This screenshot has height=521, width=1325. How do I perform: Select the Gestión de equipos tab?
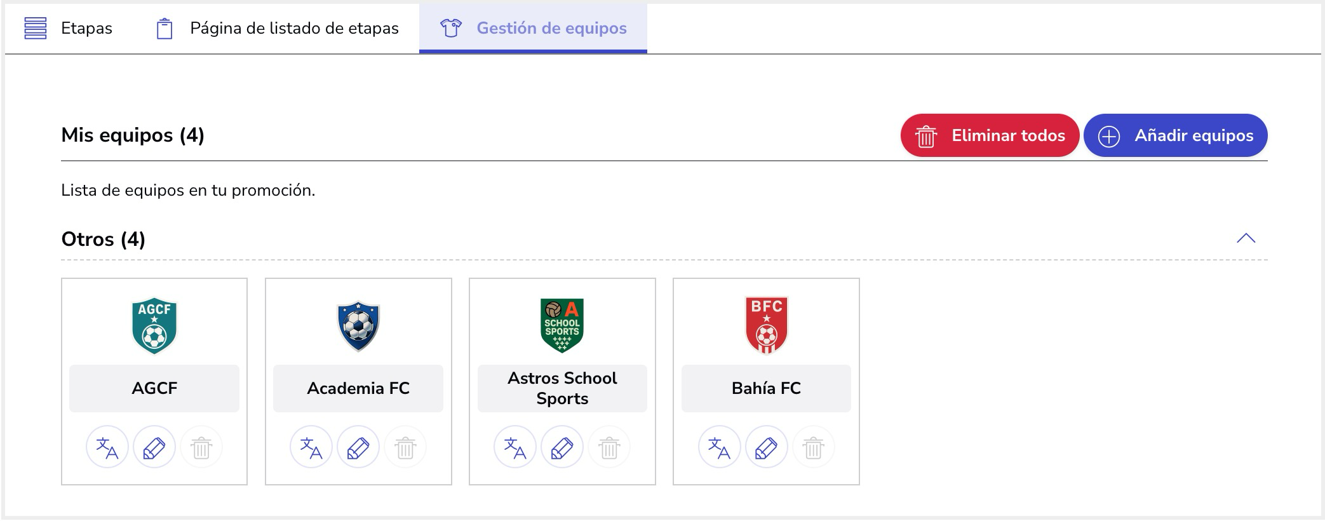click(533, 28)
